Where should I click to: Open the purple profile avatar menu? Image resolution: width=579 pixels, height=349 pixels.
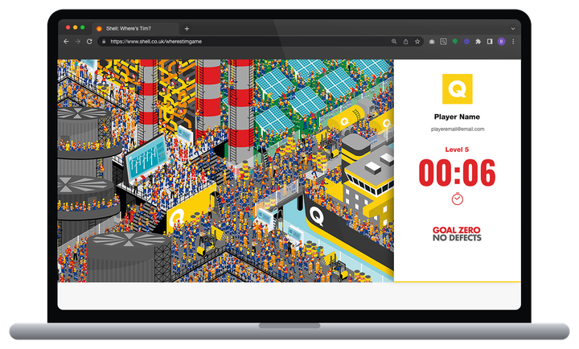(501, 42)
